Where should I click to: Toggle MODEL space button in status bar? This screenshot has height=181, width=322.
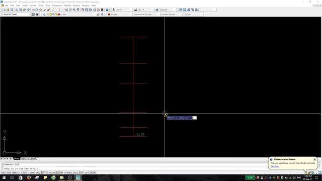pyautogui.click(x=93, y=173)
